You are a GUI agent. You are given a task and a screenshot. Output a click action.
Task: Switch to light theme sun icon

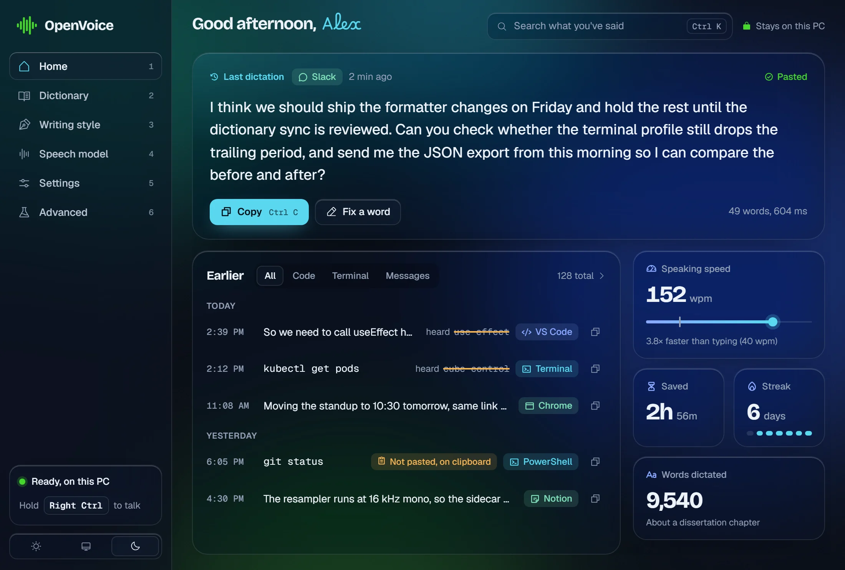36,546
